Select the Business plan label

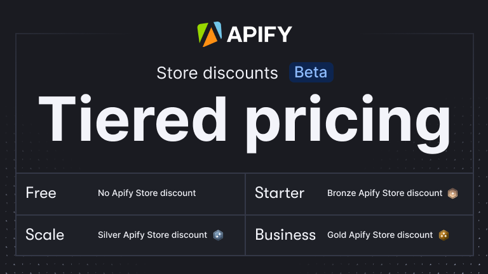tap(285, 235)
